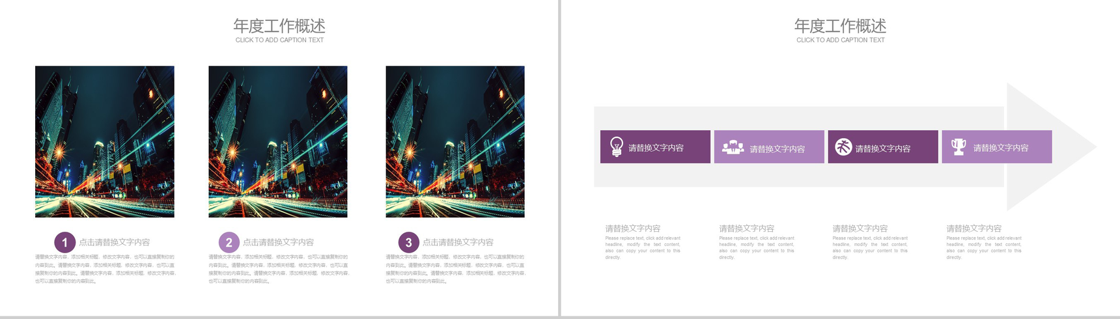Click 点击请替换文字内容 beside badge 2
The height and width of the screenshot is (319, 1120).
[278, 242]
